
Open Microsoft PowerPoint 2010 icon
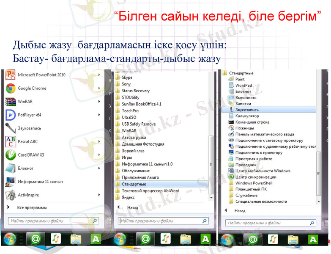coord(10,75)
